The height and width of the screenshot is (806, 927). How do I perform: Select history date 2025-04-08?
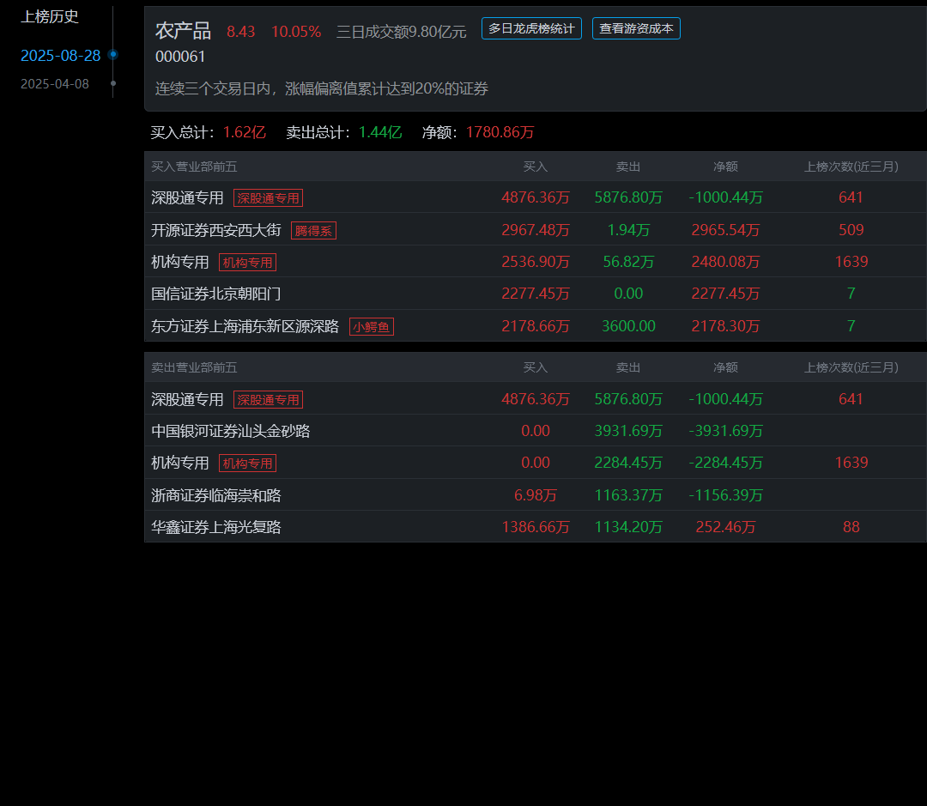tap(55, 84)
